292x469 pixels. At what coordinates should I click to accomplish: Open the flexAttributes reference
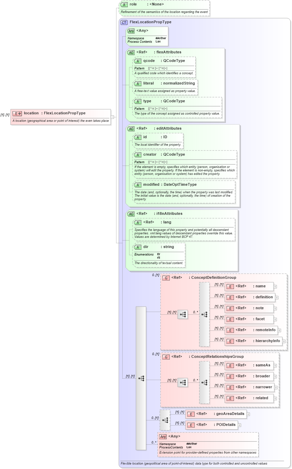point(169,52)
